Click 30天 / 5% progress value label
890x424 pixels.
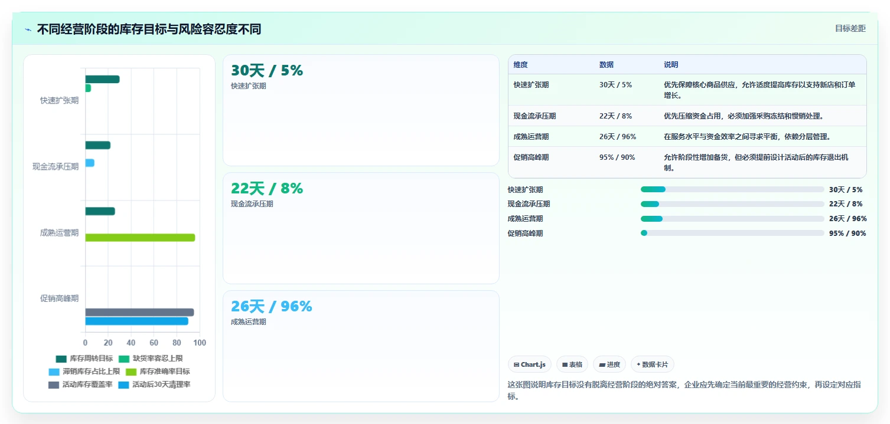846,190
